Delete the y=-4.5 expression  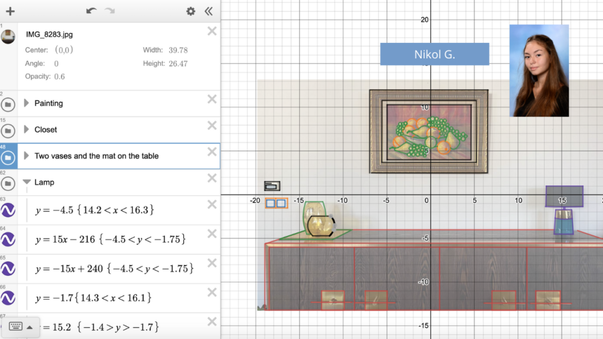click(212, 204)
